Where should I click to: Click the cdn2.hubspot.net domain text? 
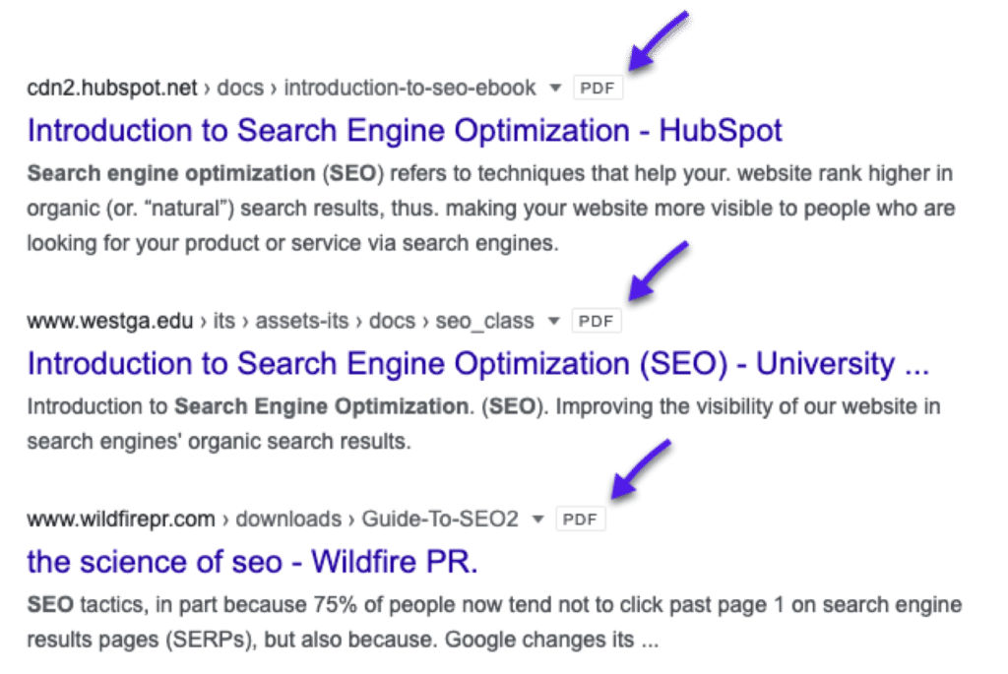[x=112, y=87]
